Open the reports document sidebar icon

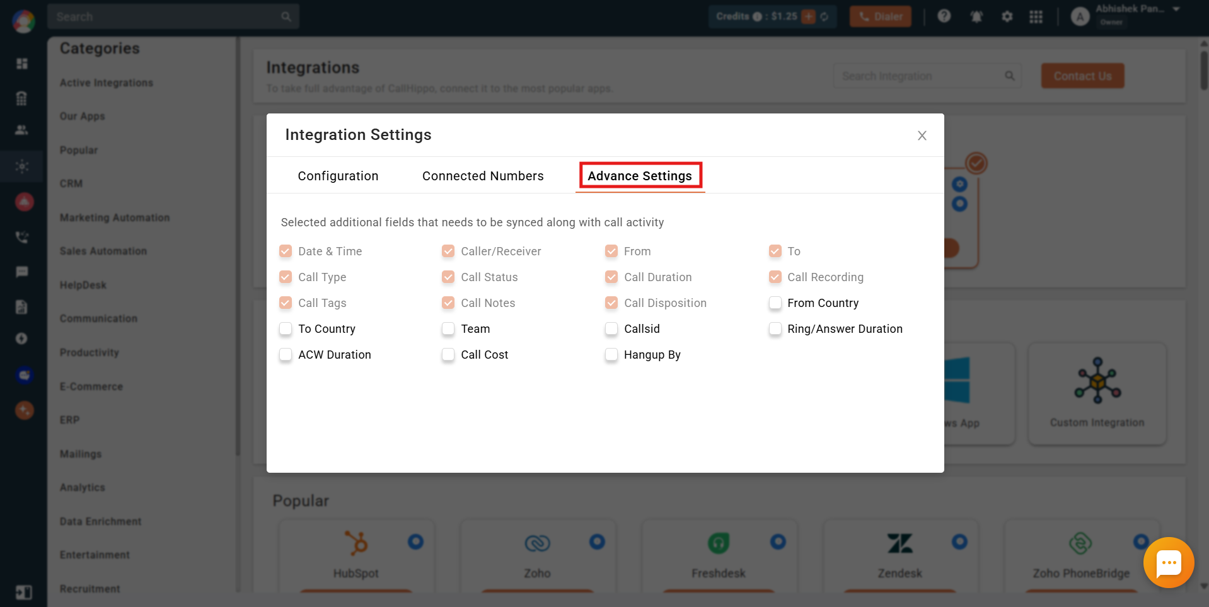point(22,307)
